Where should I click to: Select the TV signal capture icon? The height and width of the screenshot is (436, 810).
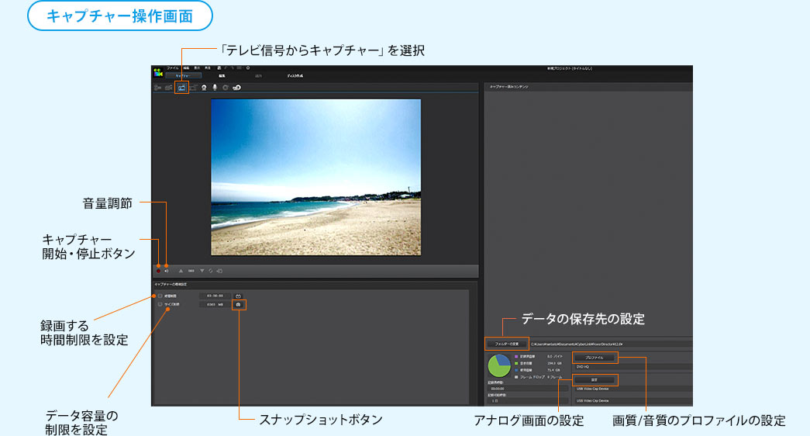[181, 88]
